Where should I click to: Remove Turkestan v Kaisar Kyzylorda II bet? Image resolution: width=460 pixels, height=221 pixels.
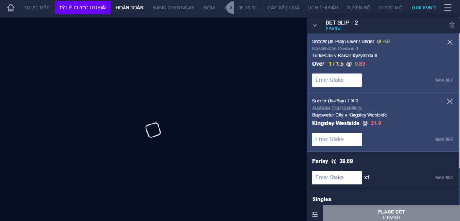tap(450, 42)
